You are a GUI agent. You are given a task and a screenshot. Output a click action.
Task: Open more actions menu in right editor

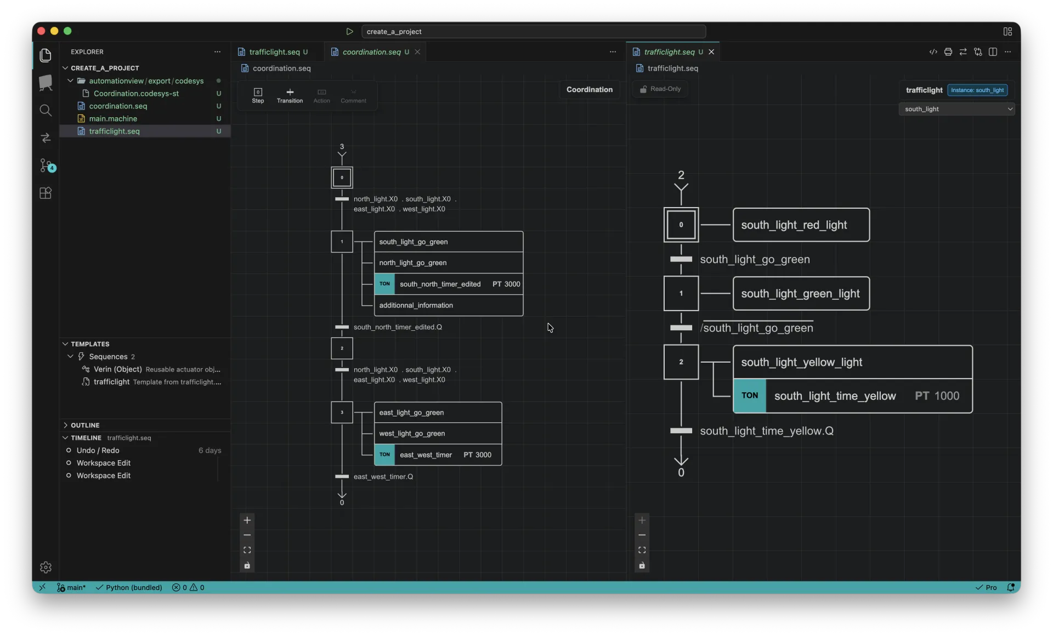pos(1007,52)
